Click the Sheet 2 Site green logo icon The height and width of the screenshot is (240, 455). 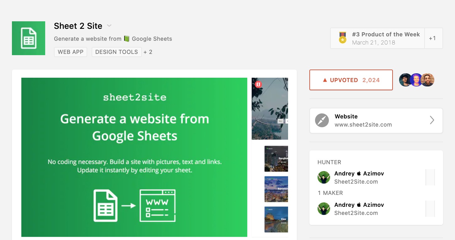click(x=29, y=38)
